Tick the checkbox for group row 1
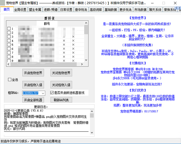 (9, 28)
